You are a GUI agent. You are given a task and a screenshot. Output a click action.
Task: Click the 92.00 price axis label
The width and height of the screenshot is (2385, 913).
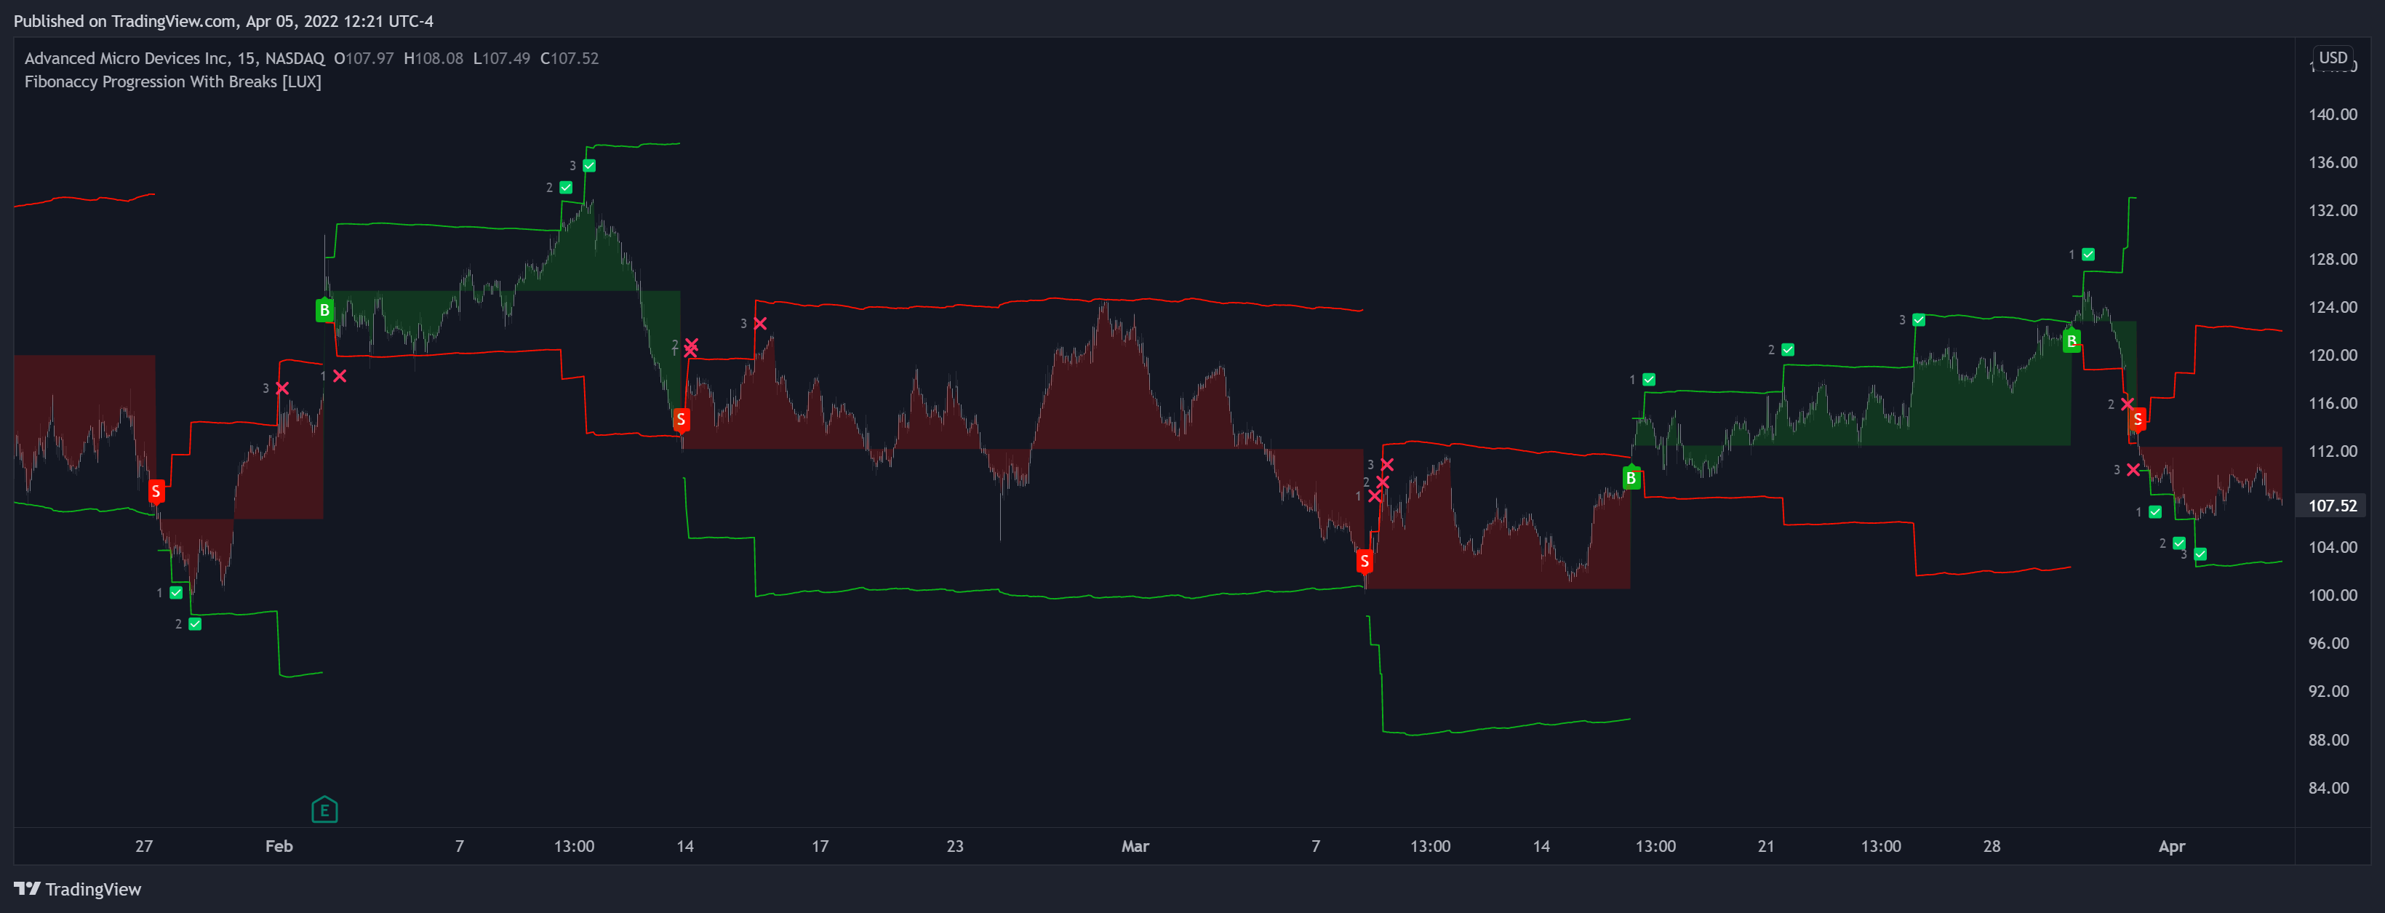[x=2328, y=692]
